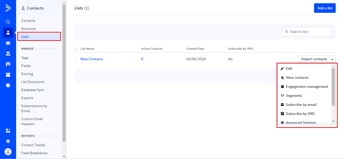Select the Contacts person icon in rail
This screenshot has width=343, height=159.
point(8,33)
